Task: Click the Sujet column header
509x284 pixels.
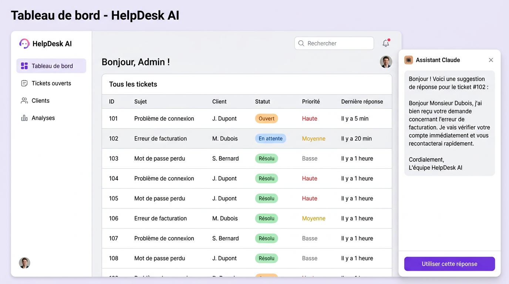Action: click(x=141, y=102)
